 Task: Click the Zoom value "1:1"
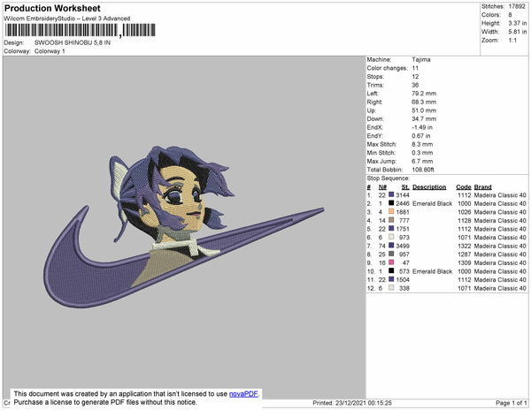point(512,41)
